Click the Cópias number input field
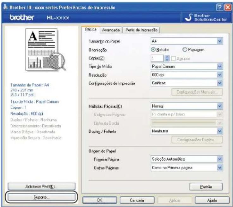Image resolution: width=233 pixels, height=207 pixels. [157, 58]
